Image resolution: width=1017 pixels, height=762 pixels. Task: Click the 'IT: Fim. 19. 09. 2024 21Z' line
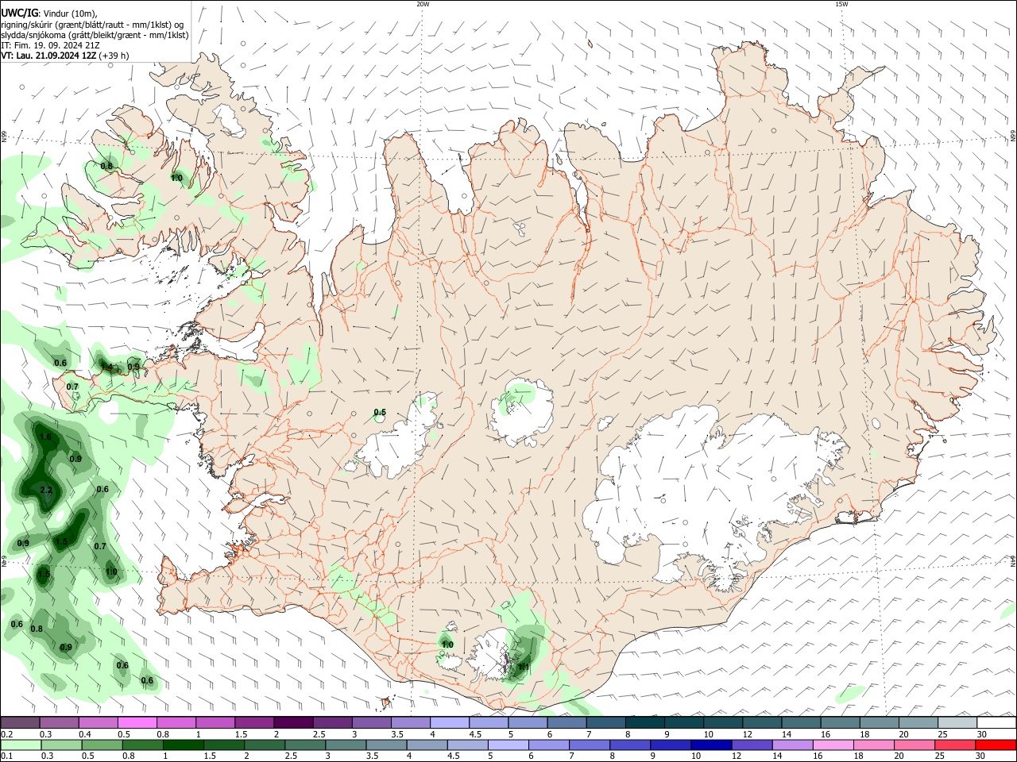tap(51, 45)
